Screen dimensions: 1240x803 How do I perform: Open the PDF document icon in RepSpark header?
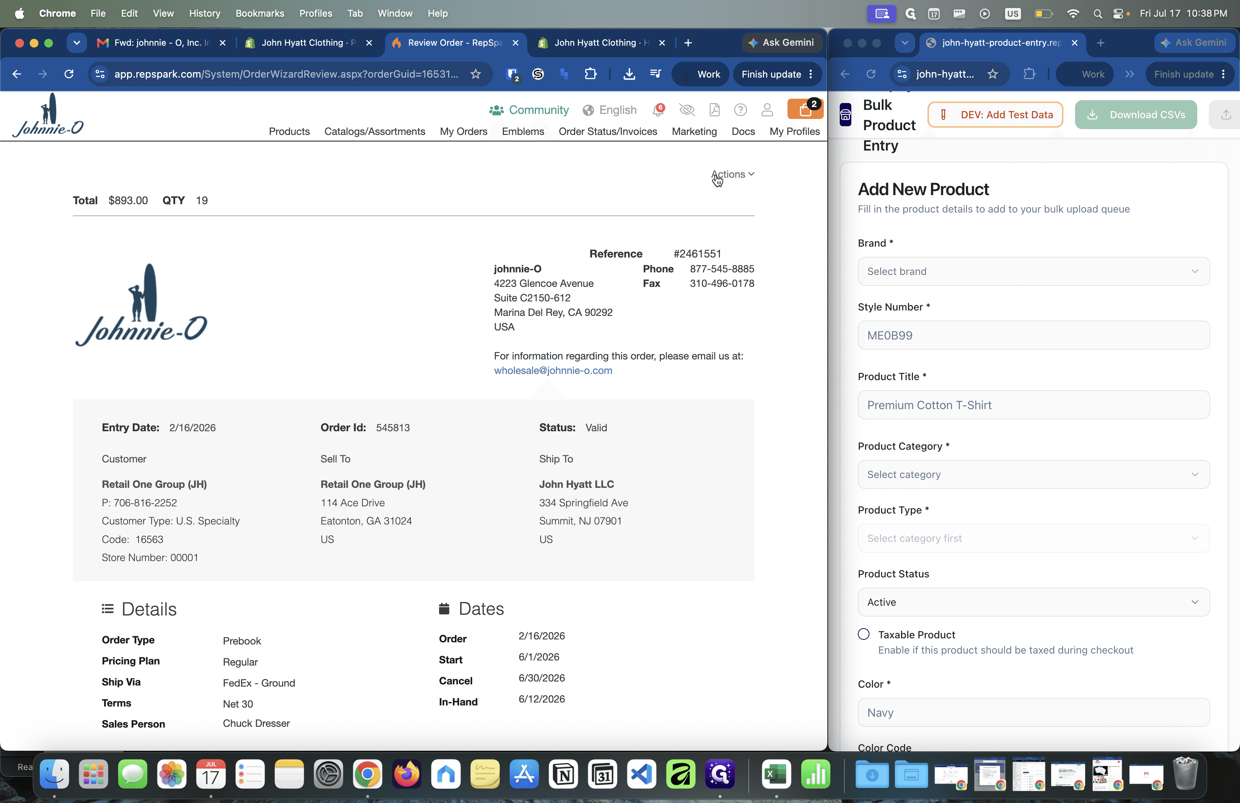point(714,110)
